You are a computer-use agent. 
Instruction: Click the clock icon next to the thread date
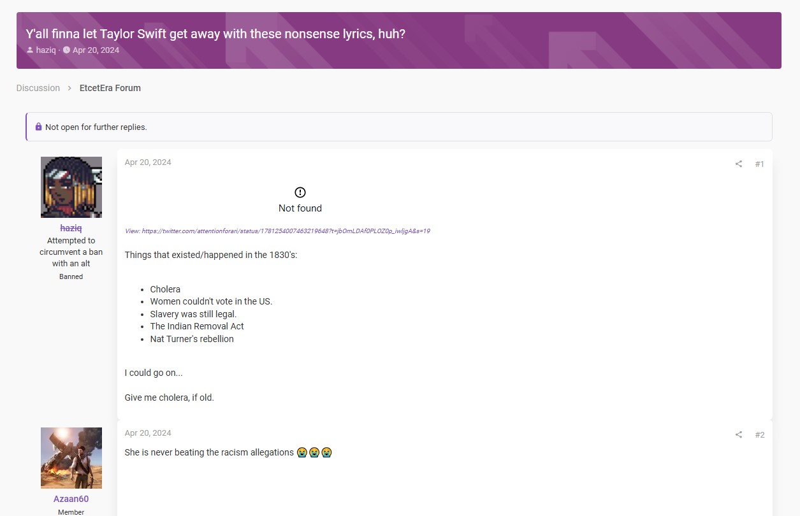(x=66, y=50)
